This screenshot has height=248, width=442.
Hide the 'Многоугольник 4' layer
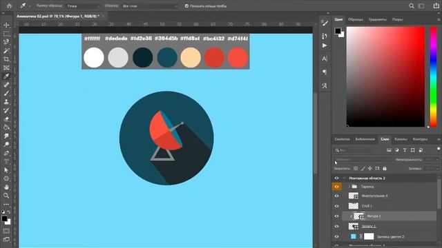[336, 196]
